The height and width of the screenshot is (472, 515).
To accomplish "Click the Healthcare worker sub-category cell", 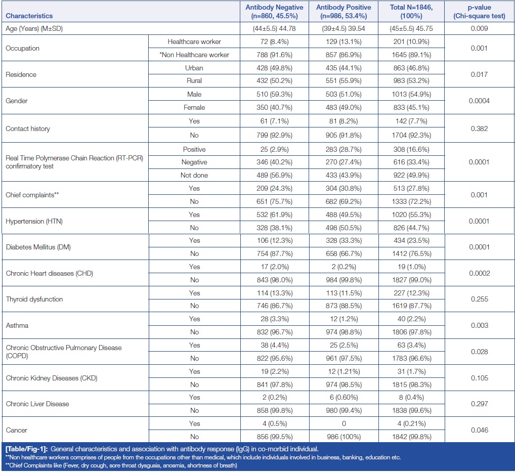I will (194, 41).
